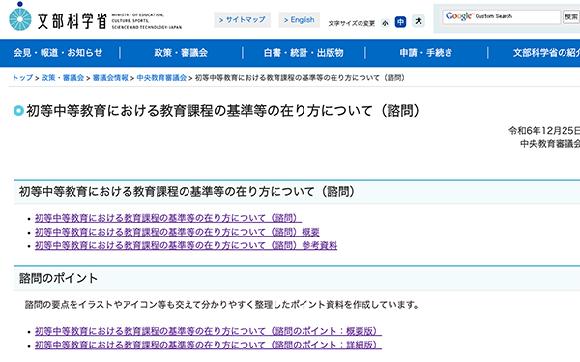Open the first 諮問 document link
Viewport: 580px width, 362px height.
168,218
